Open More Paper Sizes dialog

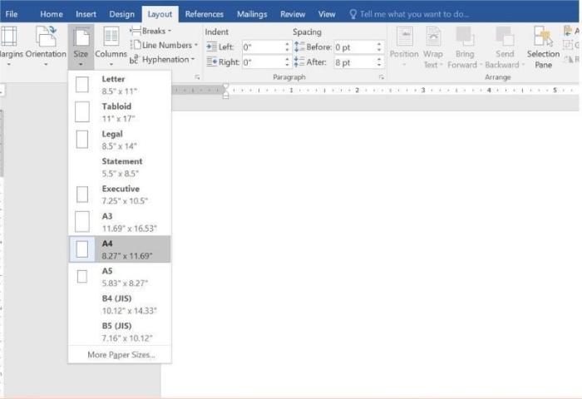pyautogui.click(x=120, y=355)
